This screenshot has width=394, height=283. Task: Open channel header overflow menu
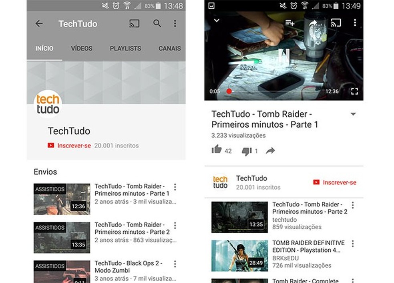[x=175, y=24]
